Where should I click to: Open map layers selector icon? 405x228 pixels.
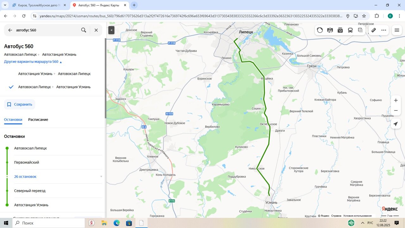360,30
